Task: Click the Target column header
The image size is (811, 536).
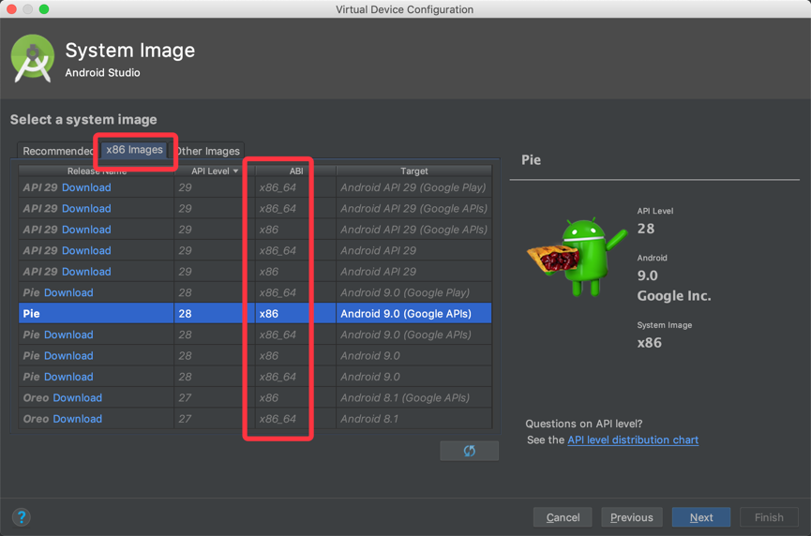Action: pos(413,171)
